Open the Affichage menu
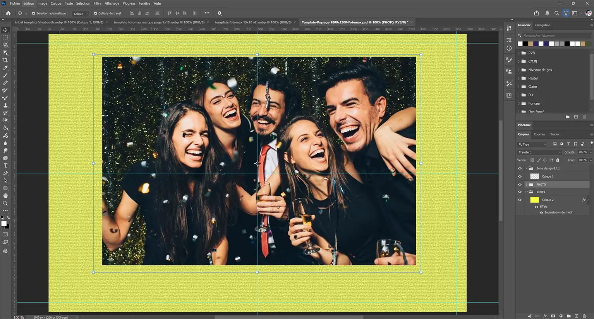This screenshot has width=594, height=319. click(112, 3)
